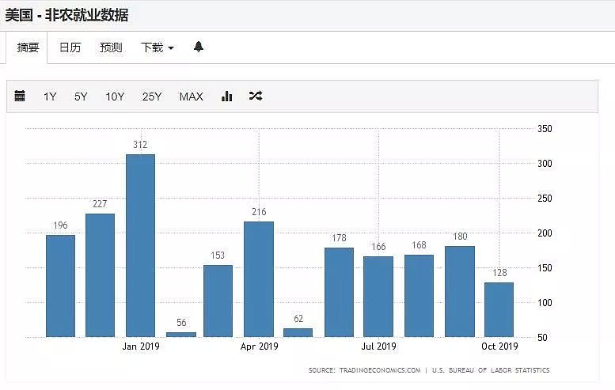This screenshot has height=390, width=615.
Task: Click the compare shuffle-arrows icon
Action: pyautogui.click(x=256, y=96)
